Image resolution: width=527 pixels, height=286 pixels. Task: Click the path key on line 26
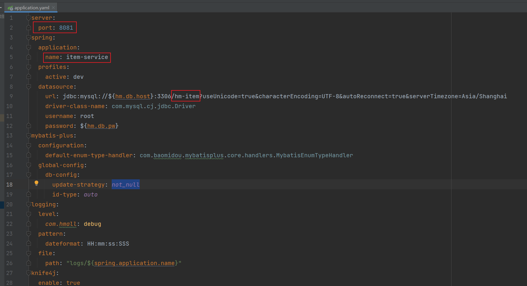(x=52, y=263)
